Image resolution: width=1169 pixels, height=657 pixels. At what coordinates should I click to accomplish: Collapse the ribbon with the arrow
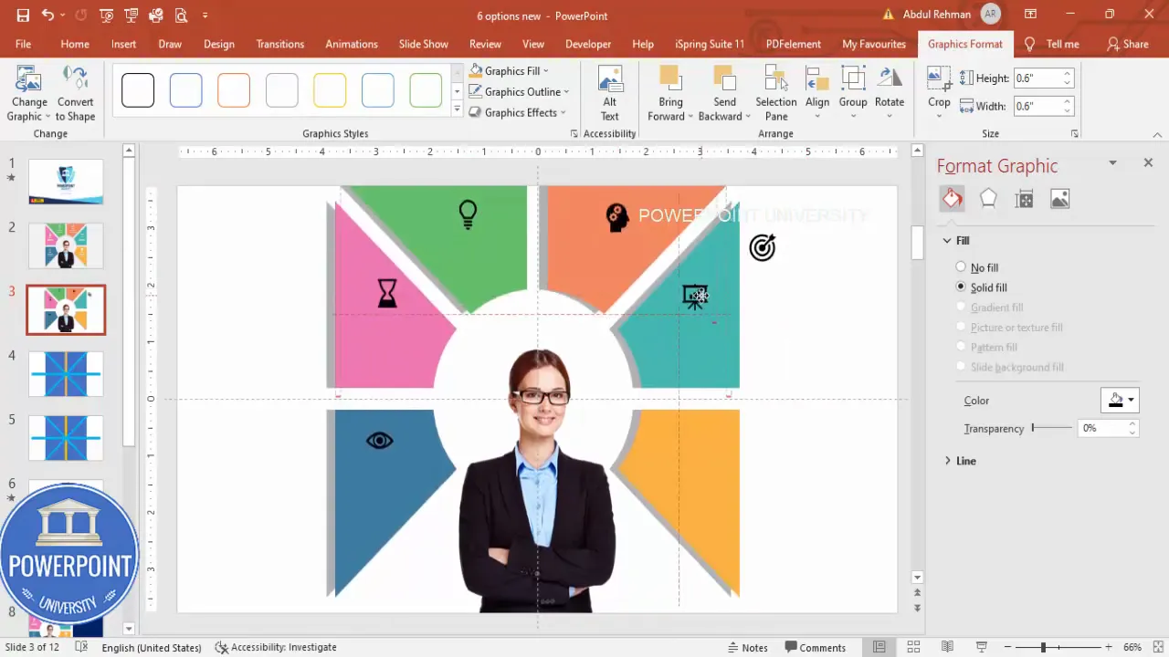point(1158,134)
